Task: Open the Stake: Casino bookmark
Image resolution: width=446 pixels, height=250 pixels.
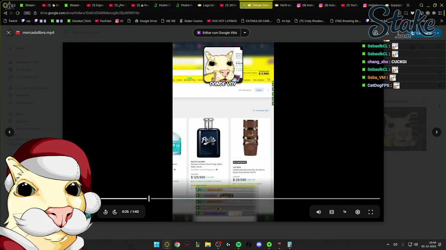Action: (191, 21)
